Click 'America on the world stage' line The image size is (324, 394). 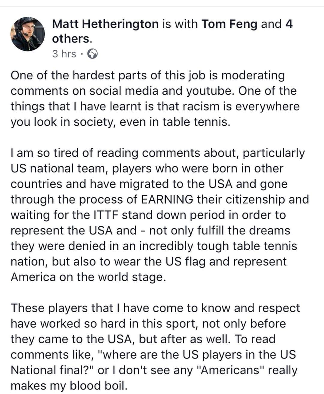tap(88, 277)
